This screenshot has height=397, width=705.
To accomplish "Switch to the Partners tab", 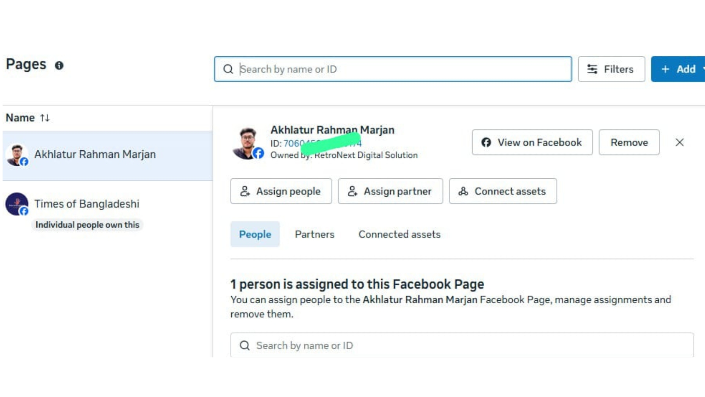I will pos(314,234).
